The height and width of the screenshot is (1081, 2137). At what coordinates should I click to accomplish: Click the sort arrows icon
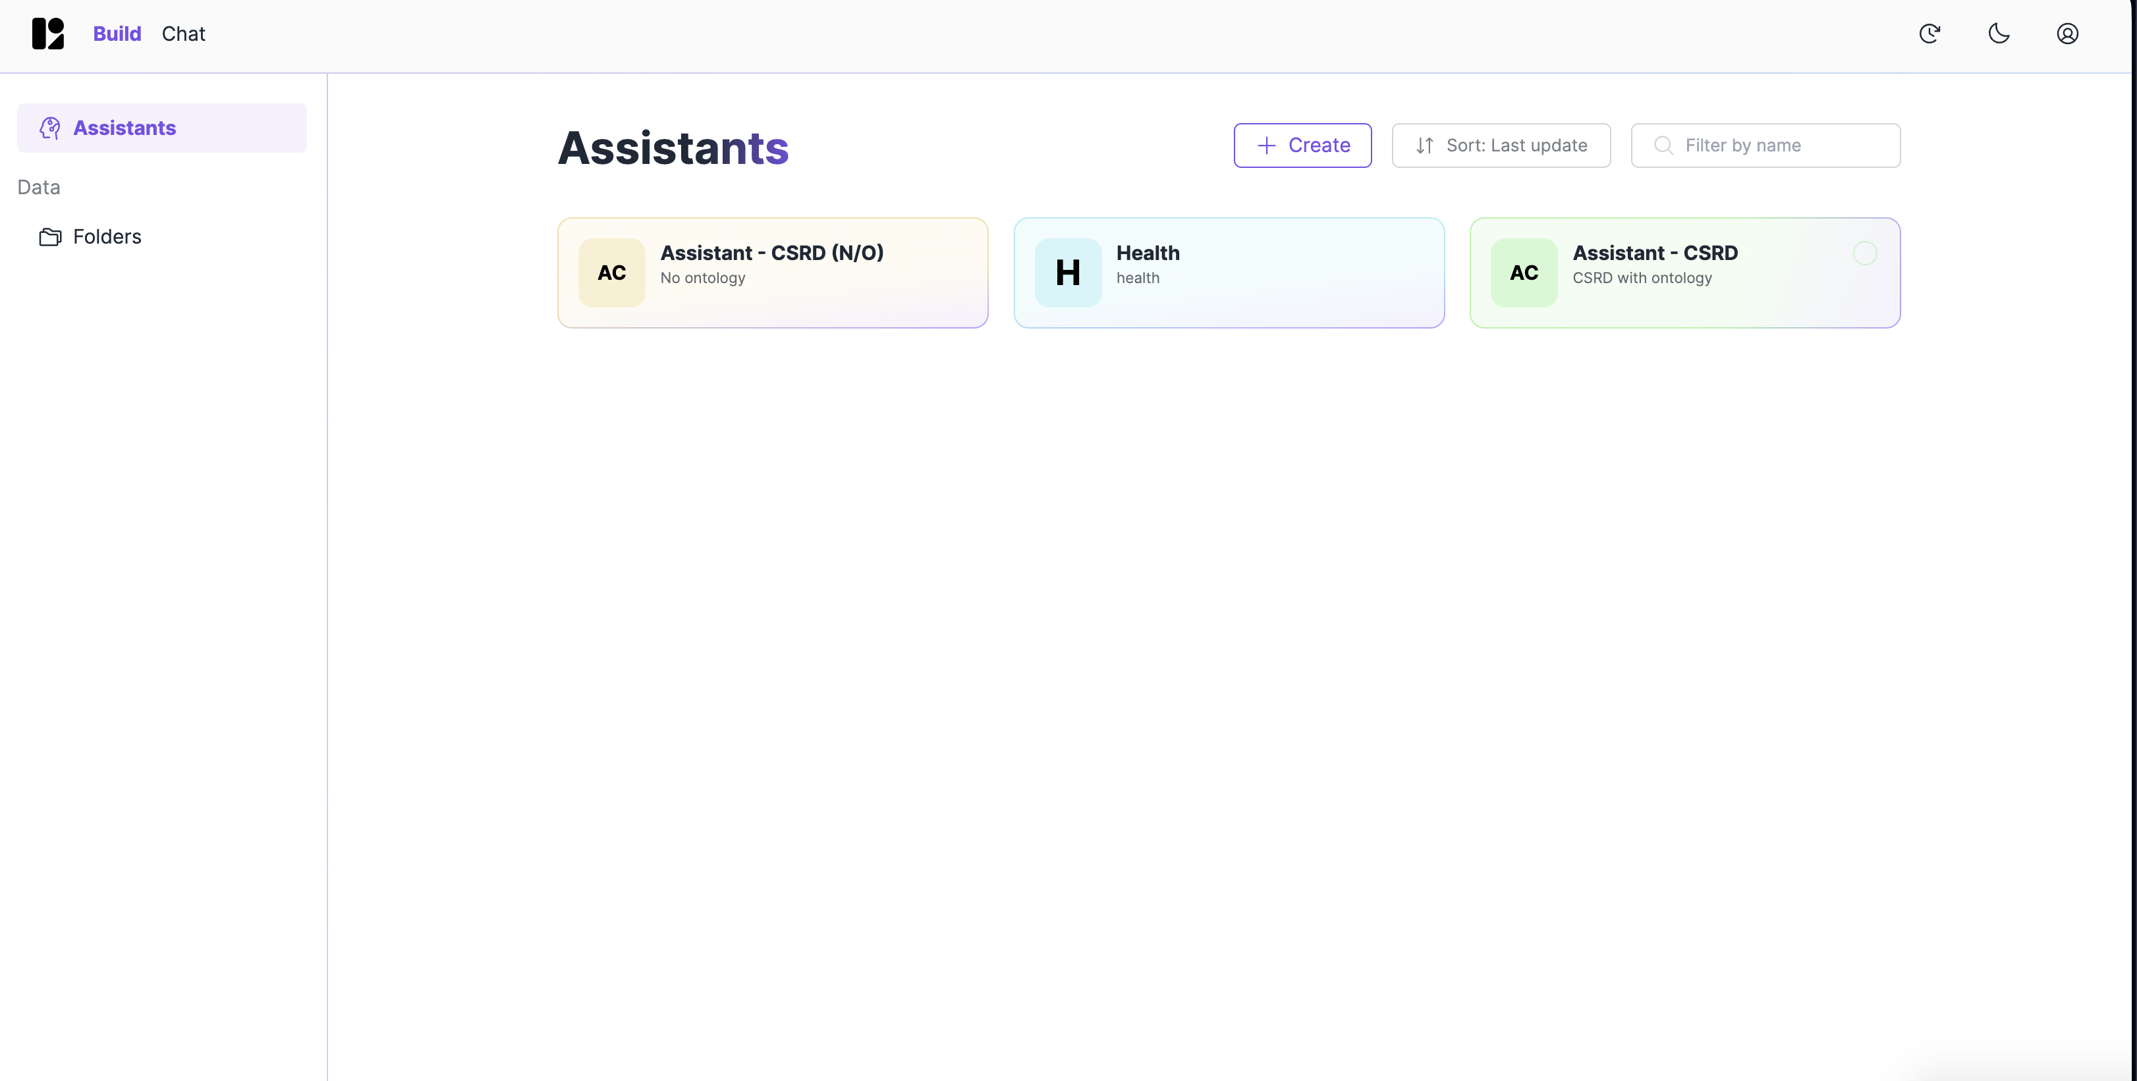pyautogui.click(x=1424, y=146)
